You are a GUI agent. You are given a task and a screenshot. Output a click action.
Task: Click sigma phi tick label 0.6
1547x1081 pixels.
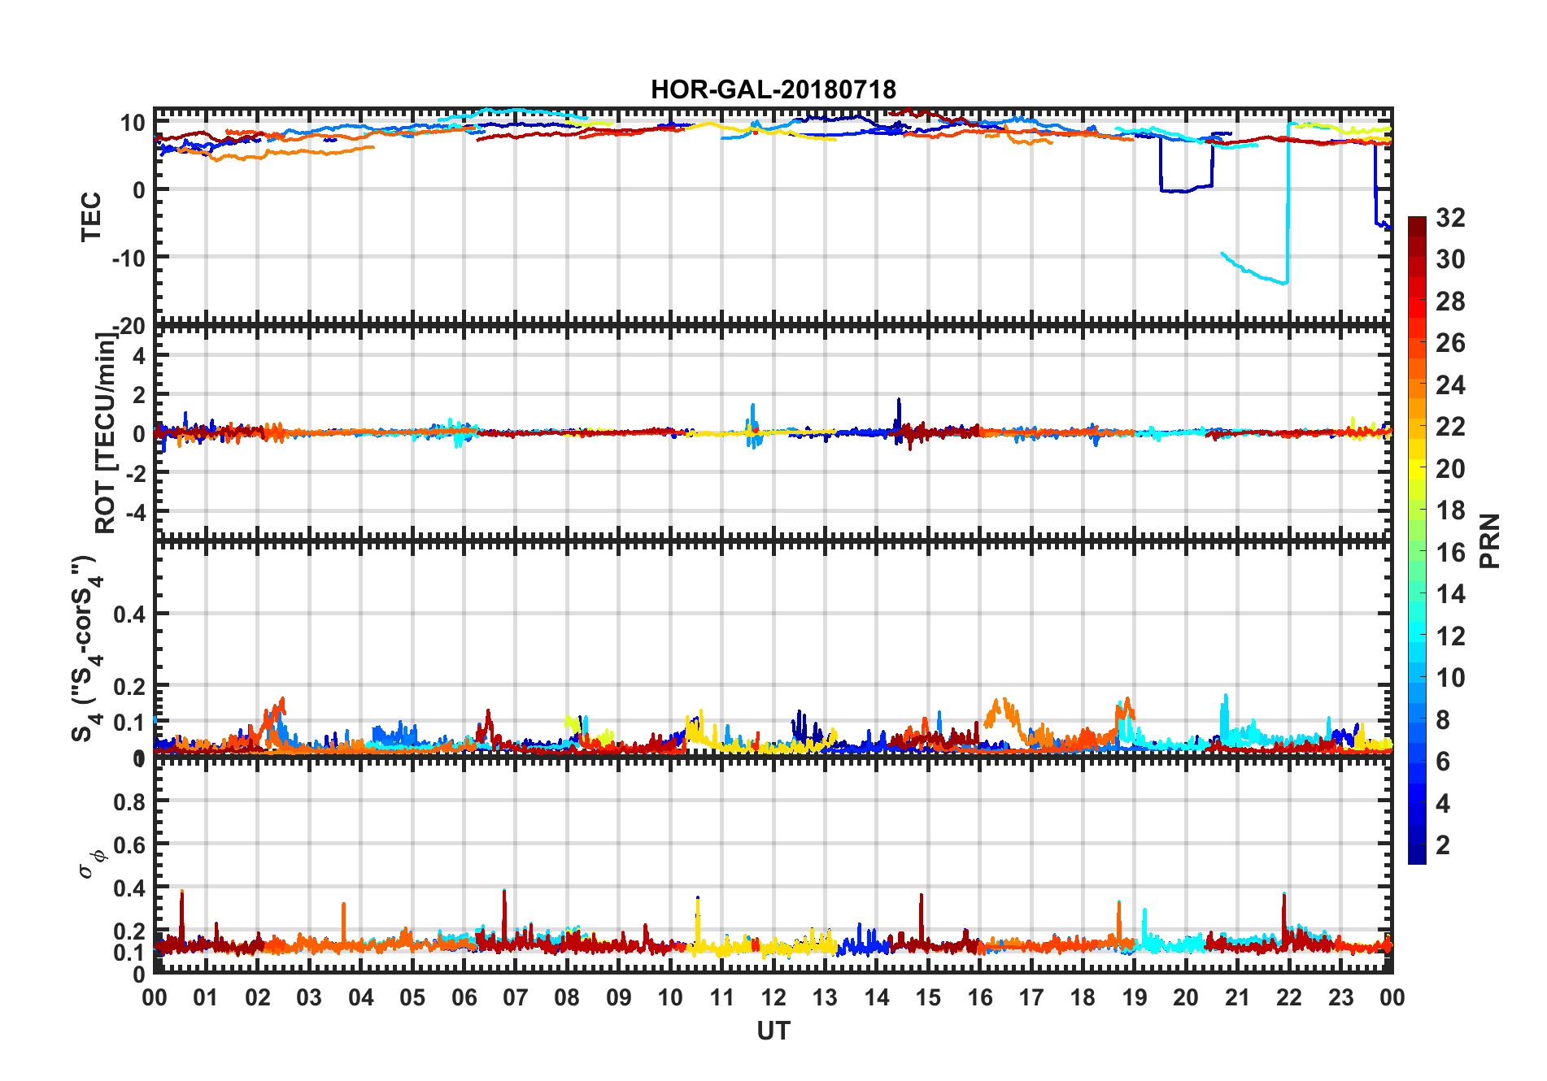pyautogui.click(x=129, y=844)
